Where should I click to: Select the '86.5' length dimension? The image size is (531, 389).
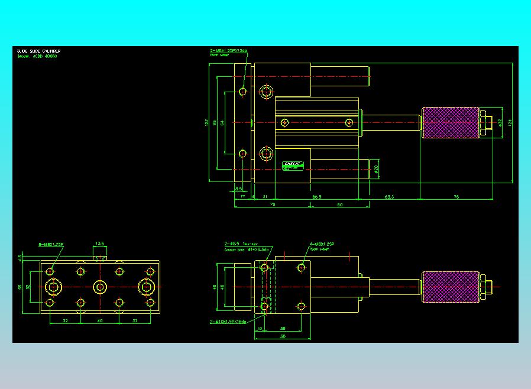pyautogui.click(x=316, y=197)
